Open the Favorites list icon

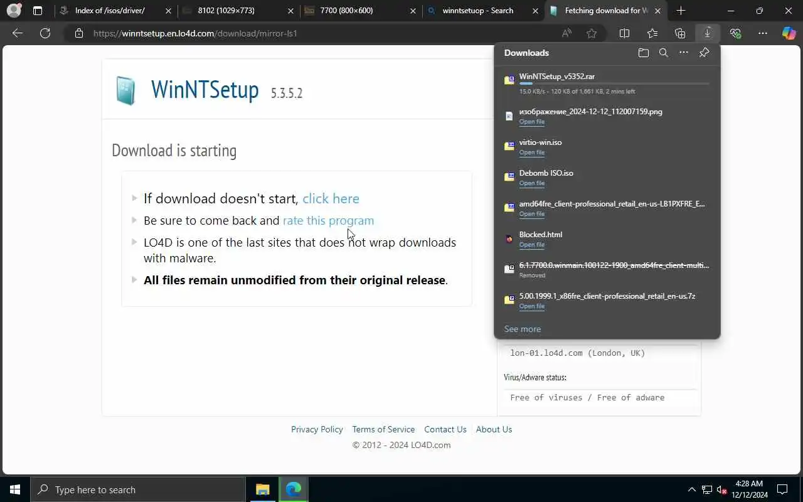point(652,33)
